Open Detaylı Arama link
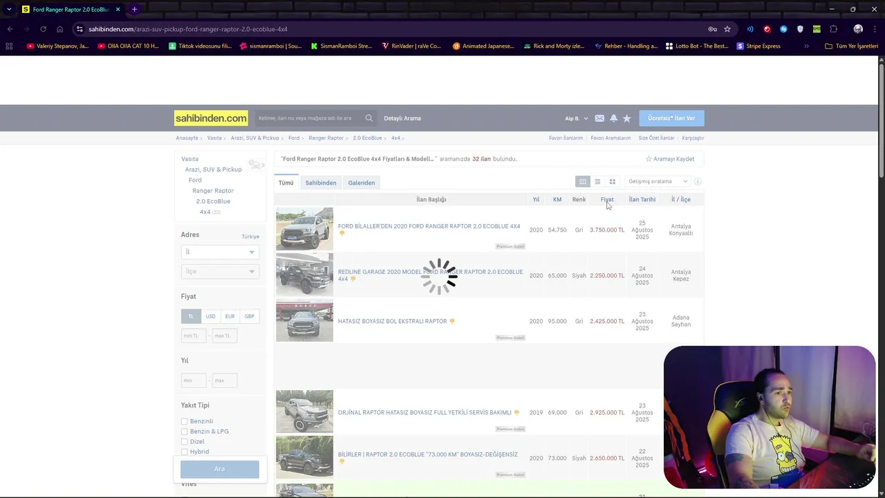 pyautogui.click(x=402, y=118)
